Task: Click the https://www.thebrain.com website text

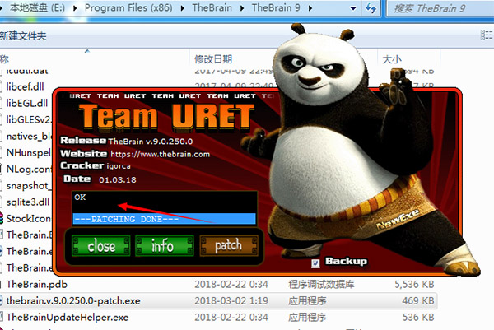Action: [160, 154]
